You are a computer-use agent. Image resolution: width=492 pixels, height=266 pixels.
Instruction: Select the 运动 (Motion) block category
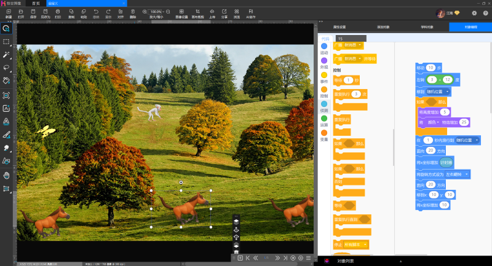tap(324, 47)
